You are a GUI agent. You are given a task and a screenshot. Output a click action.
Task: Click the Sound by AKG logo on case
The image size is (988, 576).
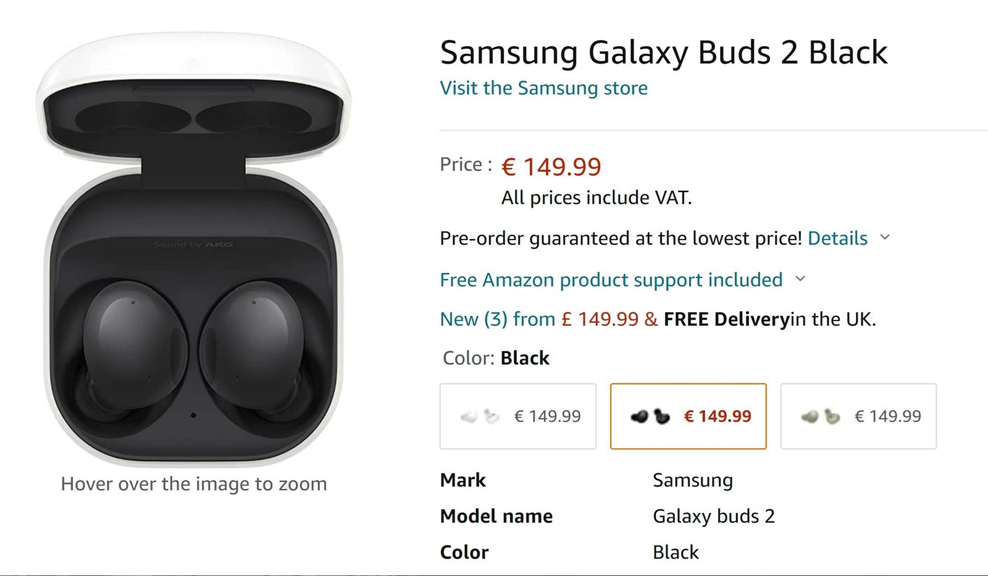[193, 244]
